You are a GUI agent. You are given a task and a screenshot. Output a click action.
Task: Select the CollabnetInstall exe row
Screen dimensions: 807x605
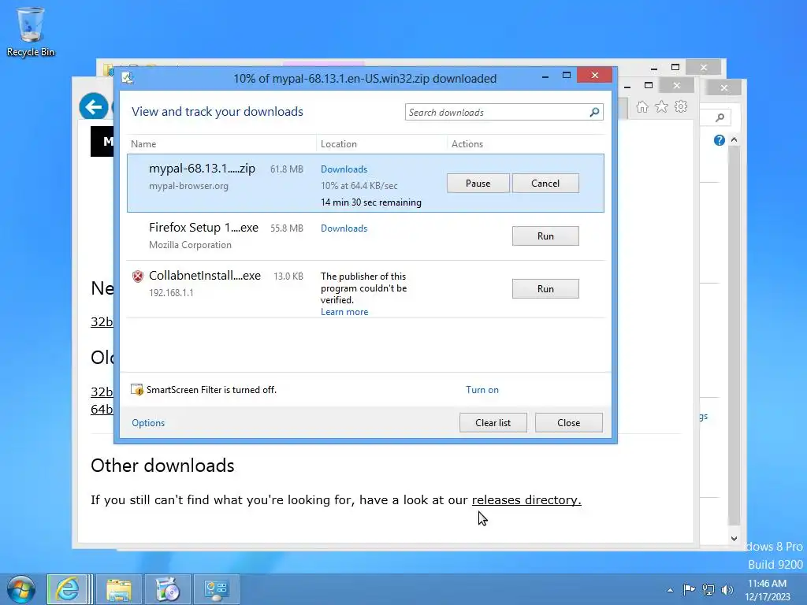click(366, 289)
